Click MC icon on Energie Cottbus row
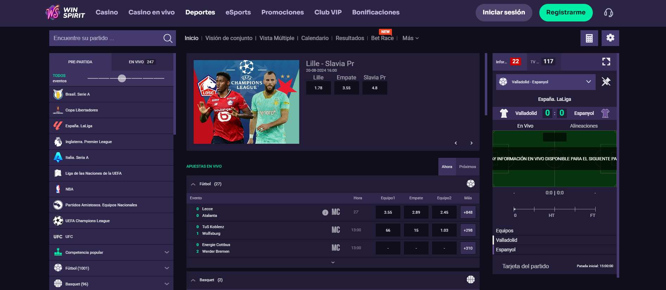This screenshot has height=290, width=666. point(336,248)
